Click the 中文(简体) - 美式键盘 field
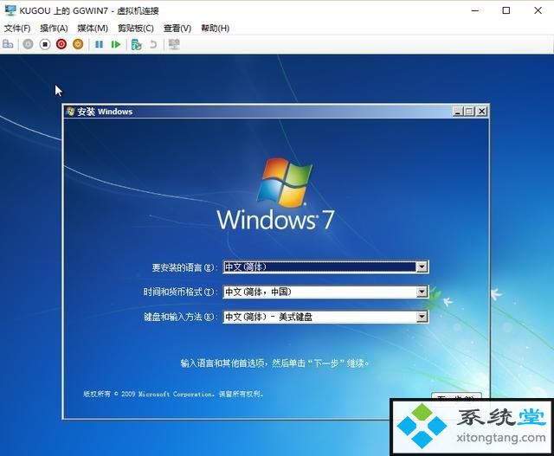 point(325,317)
